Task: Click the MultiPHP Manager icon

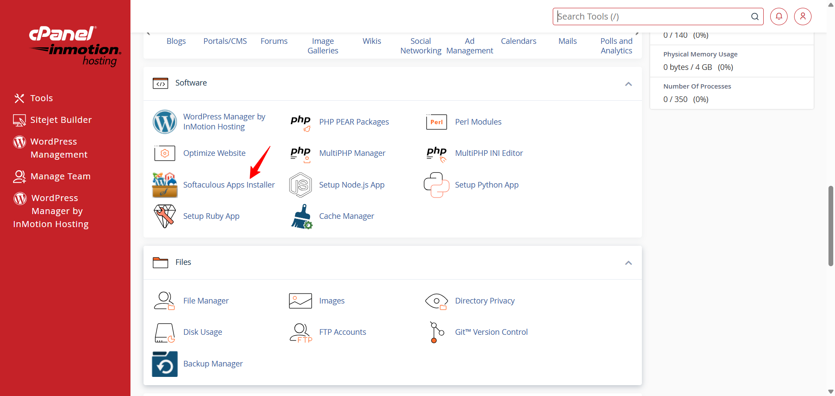Action: click(x=301, y=154)
